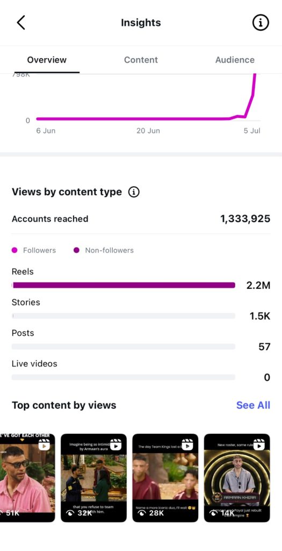The image size is (282, 551).
Task: Go back using the left chevron
Action: click(21, 23)
